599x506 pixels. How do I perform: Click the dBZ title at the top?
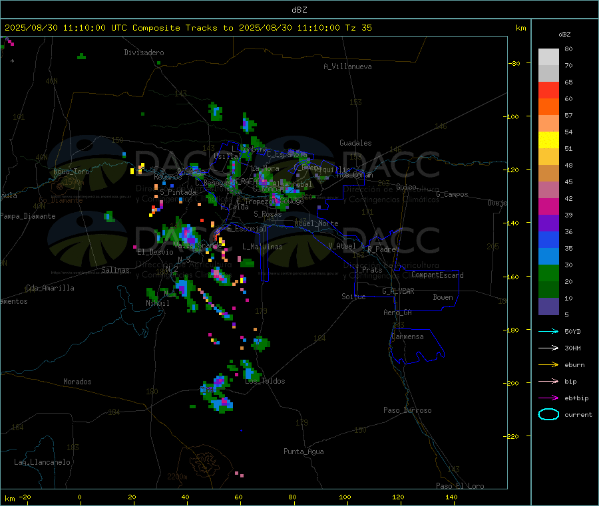tap(299, 10)
